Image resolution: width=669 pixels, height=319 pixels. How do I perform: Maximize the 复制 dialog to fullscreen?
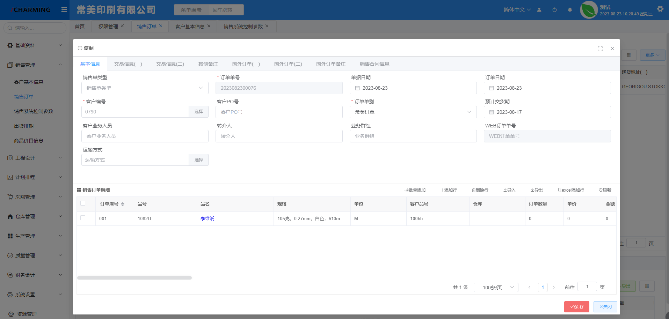pyautogui.click(x=600, y=49)
